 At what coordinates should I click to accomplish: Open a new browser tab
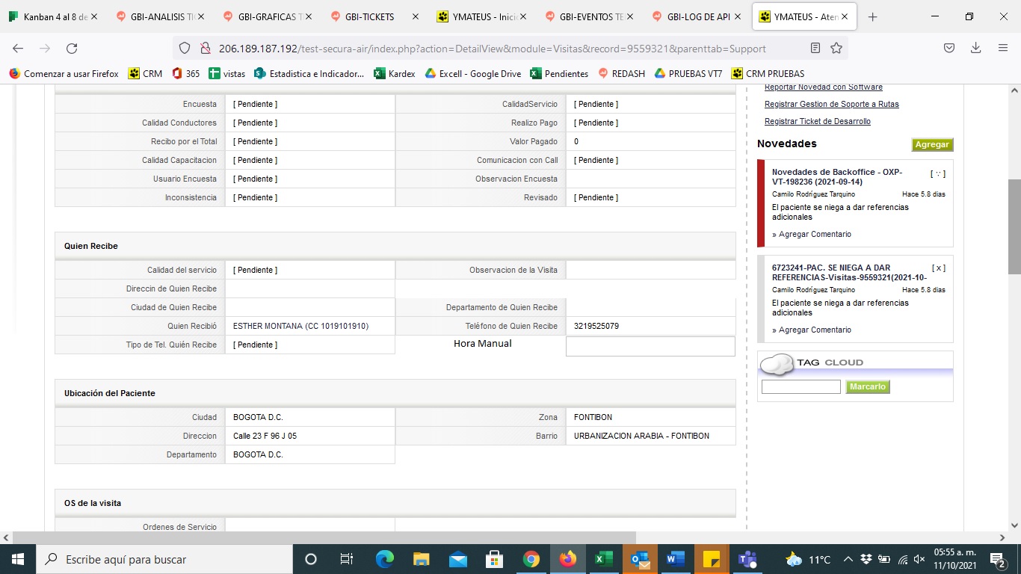(872, 16)
